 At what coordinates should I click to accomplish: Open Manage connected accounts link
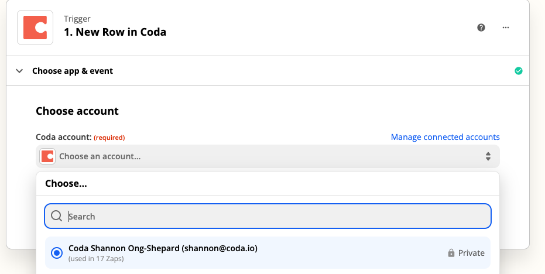445,137
